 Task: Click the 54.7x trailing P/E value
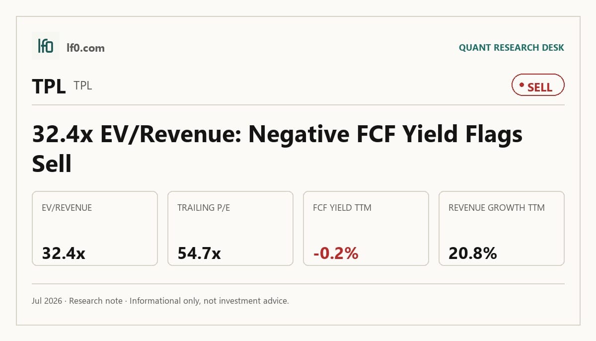click(199, 254)
